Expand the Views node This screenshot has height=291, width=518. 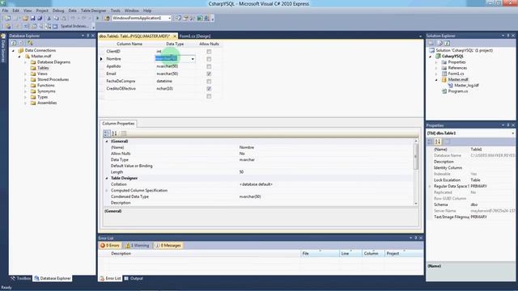(25, 74)
